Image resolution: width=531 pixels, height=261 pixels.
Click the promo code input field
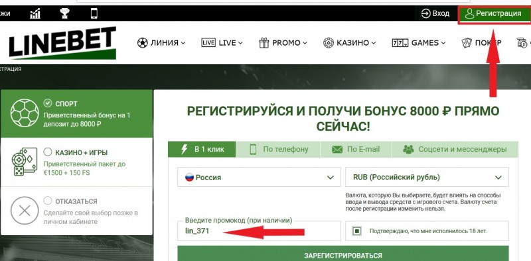[259, 231]
